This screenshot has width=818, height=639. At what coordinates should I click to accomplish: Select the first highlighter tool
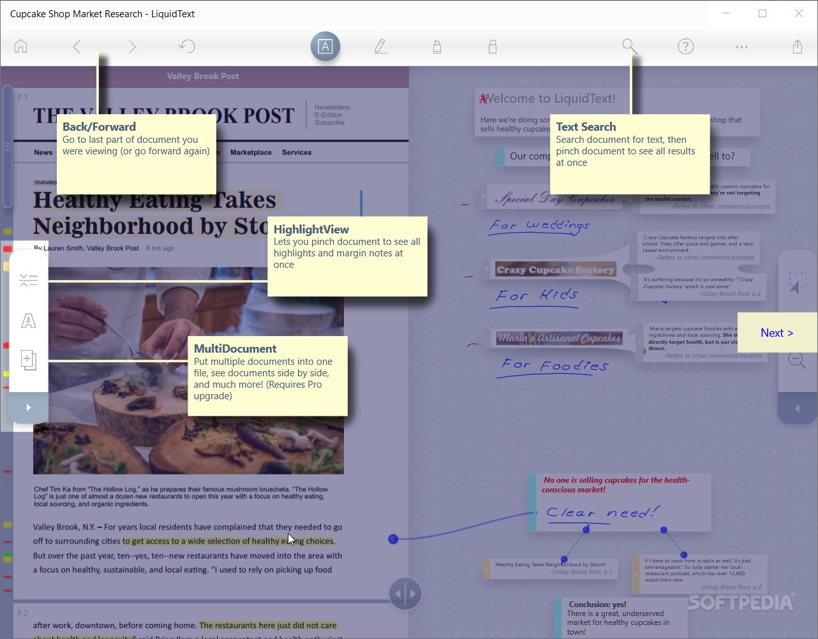tap(437, 47)
